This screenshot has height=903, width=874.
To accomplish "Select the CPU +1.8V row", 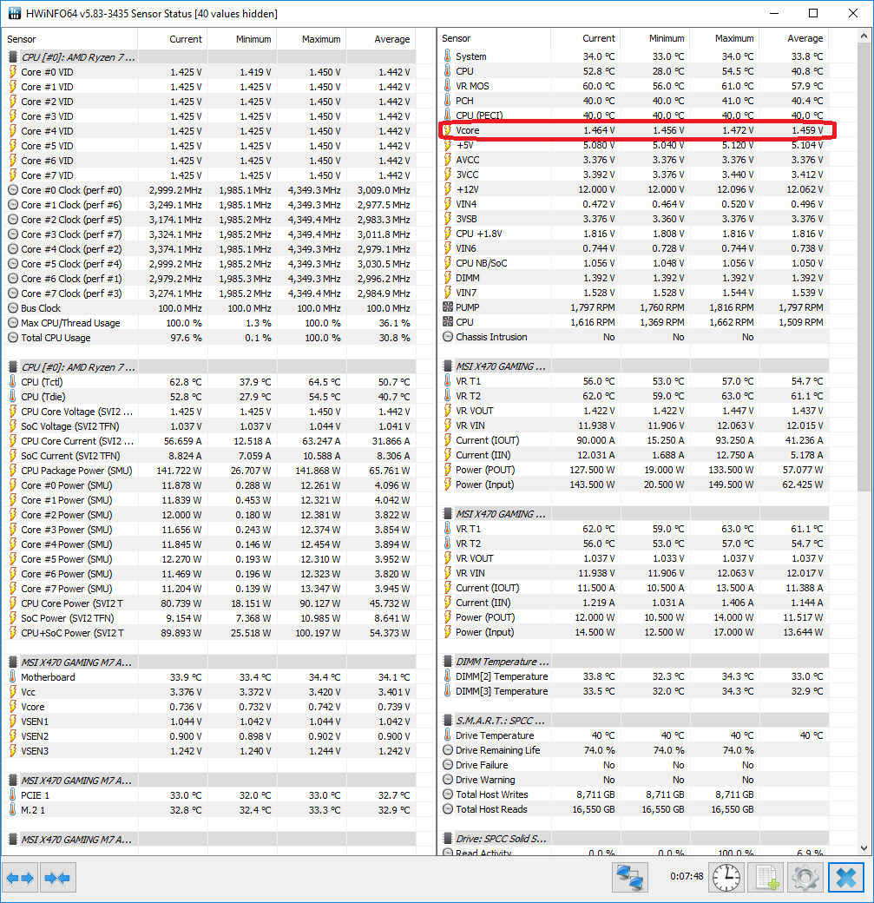I will click(634, 234).
